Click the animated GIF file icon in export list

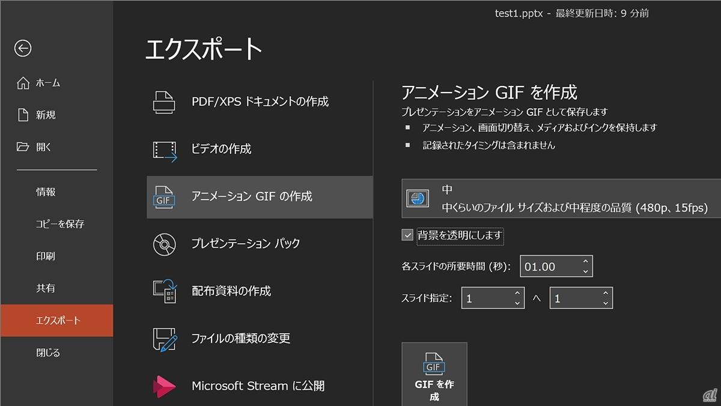(164, 197)
